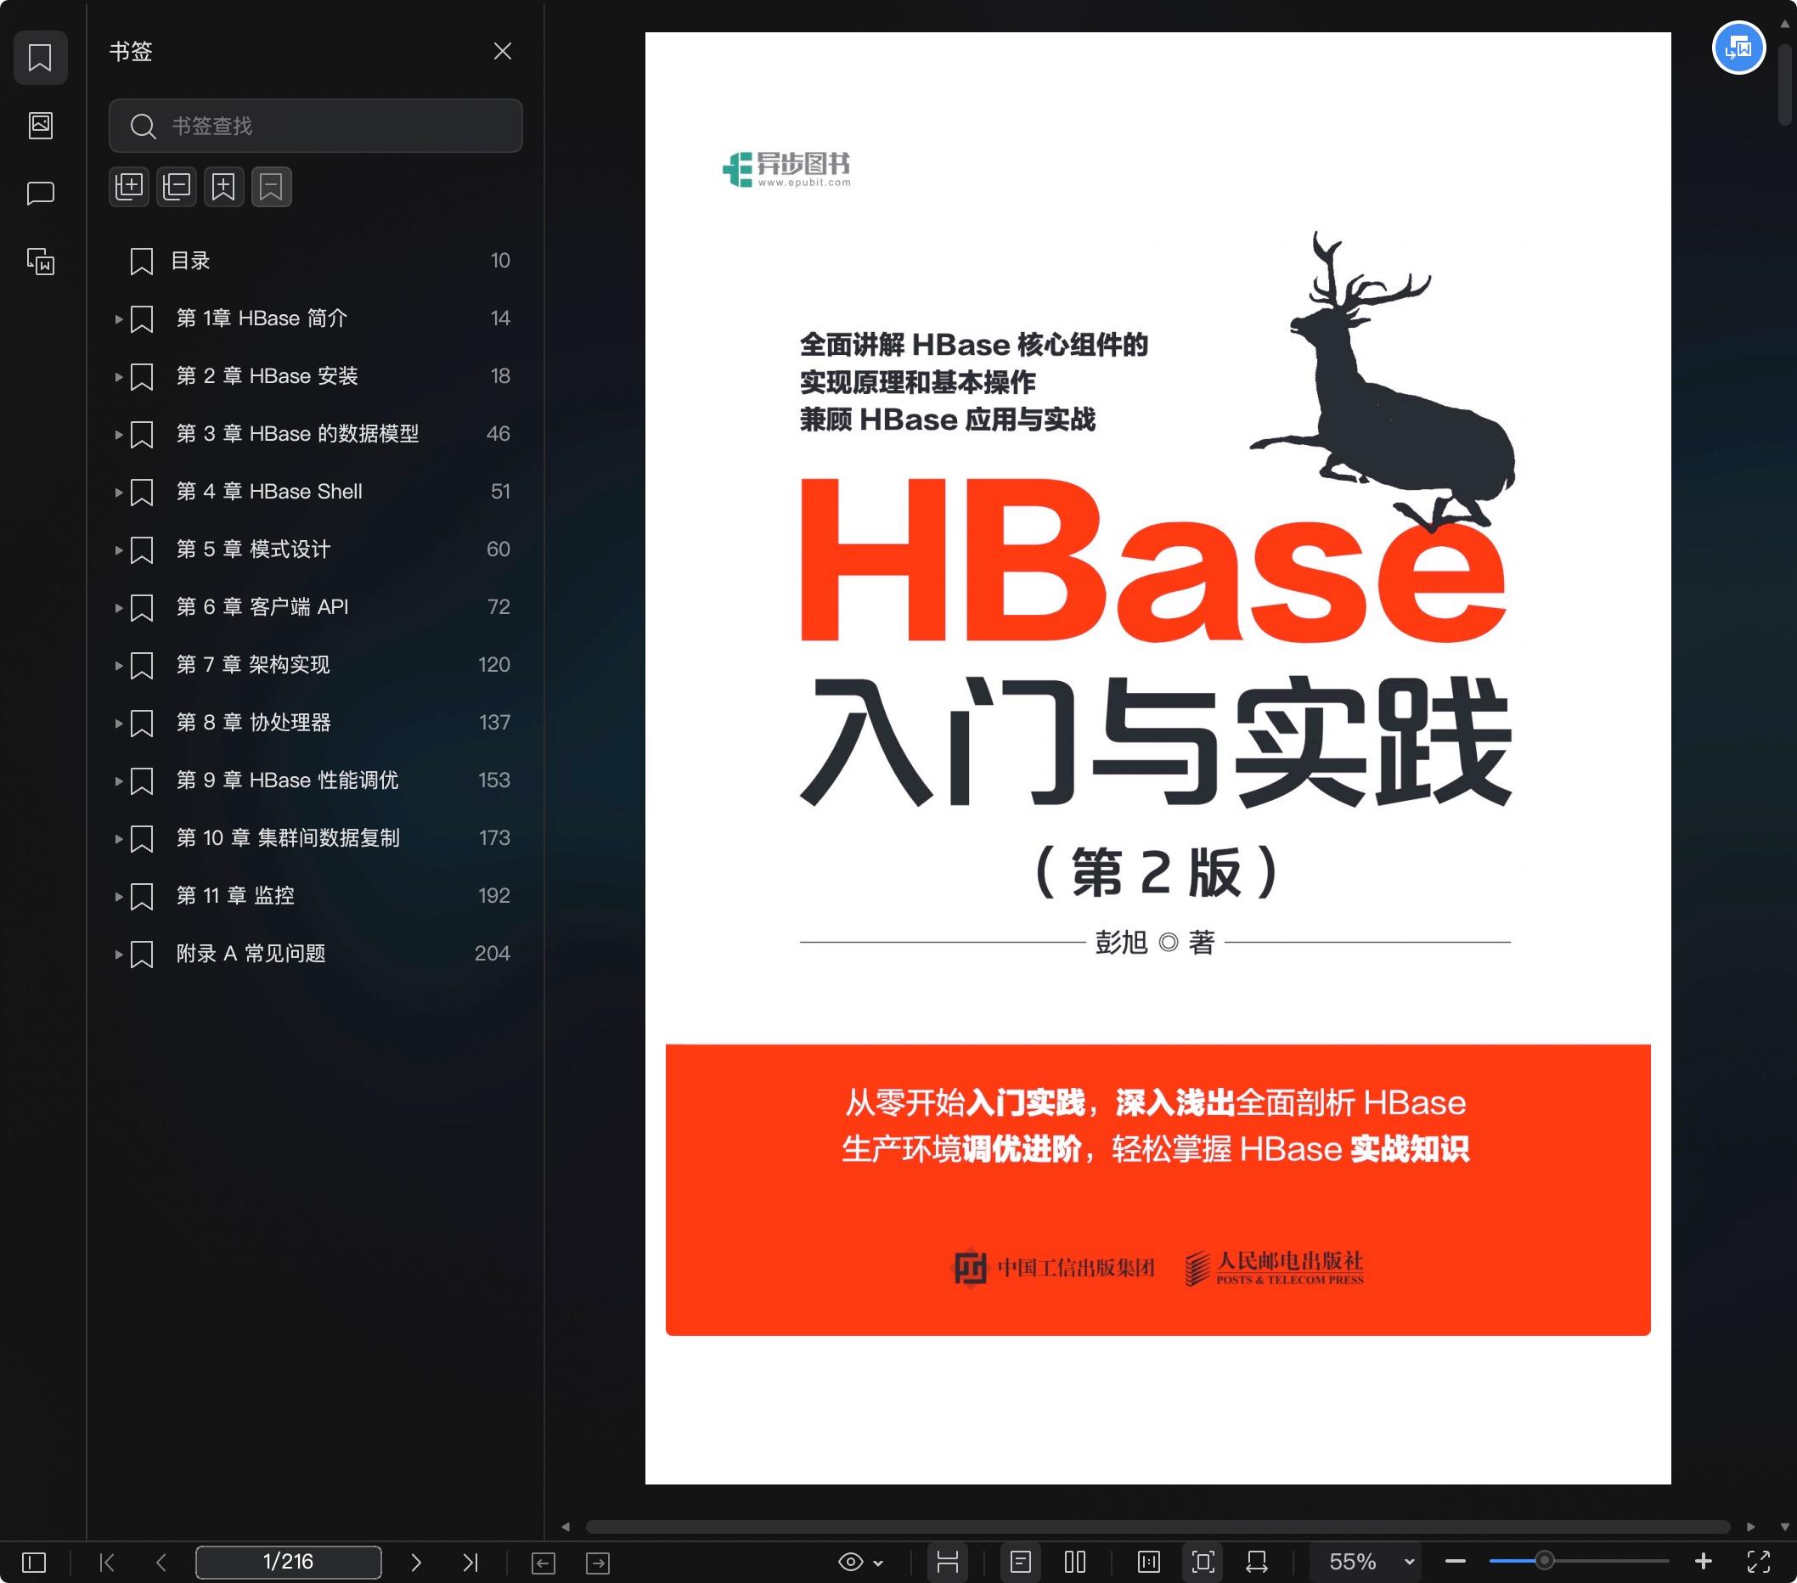
Task: Jump to 第 11 章 监控
Action: [234, 896]
